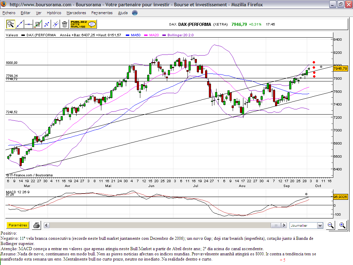Image resolution: width=353 pixels, height=265 pixels.
Task: Open the Editar menu
Action: (x=26, y=13)
